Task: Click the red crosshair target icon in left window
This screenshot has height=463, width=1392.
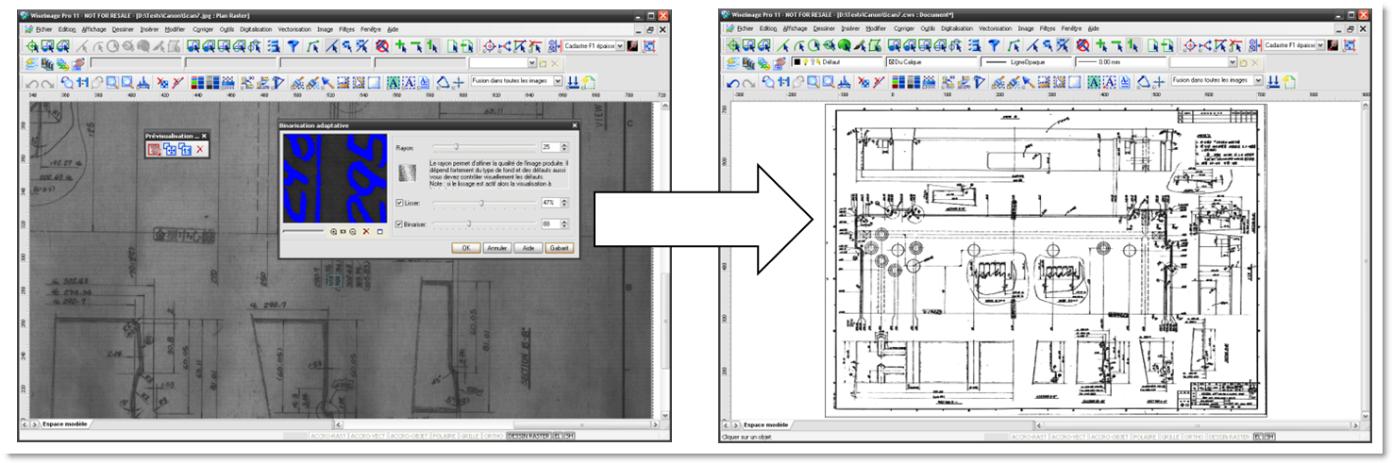Action: click(490, 46)
